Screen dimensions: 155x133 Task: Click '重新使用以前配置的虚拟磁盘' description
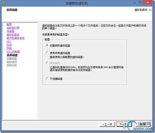click(x=67, y=57)
